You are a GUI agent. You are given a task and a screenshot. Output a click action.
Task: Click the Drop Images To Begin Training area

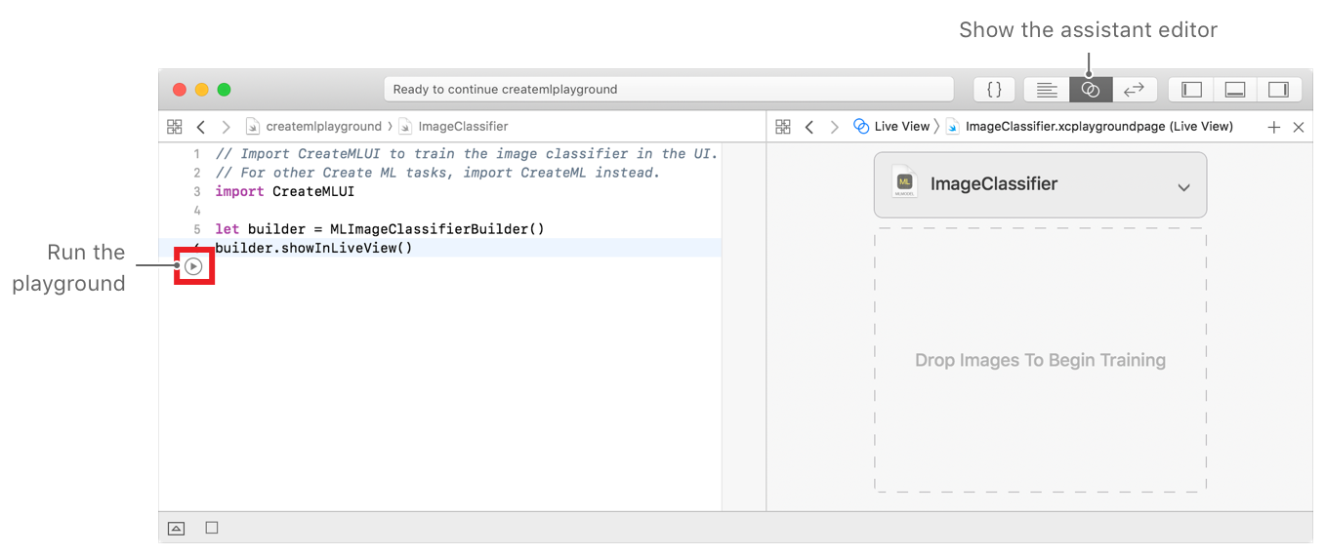point(1040,360)
